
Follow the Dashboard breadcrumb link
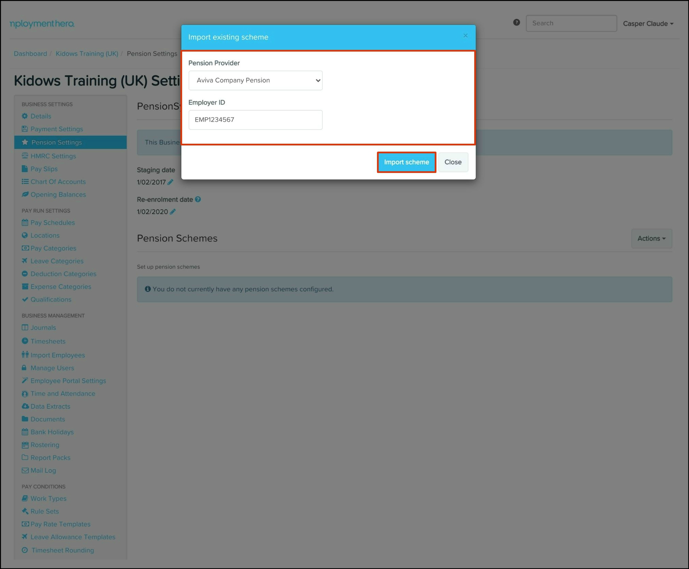(30, 54)
